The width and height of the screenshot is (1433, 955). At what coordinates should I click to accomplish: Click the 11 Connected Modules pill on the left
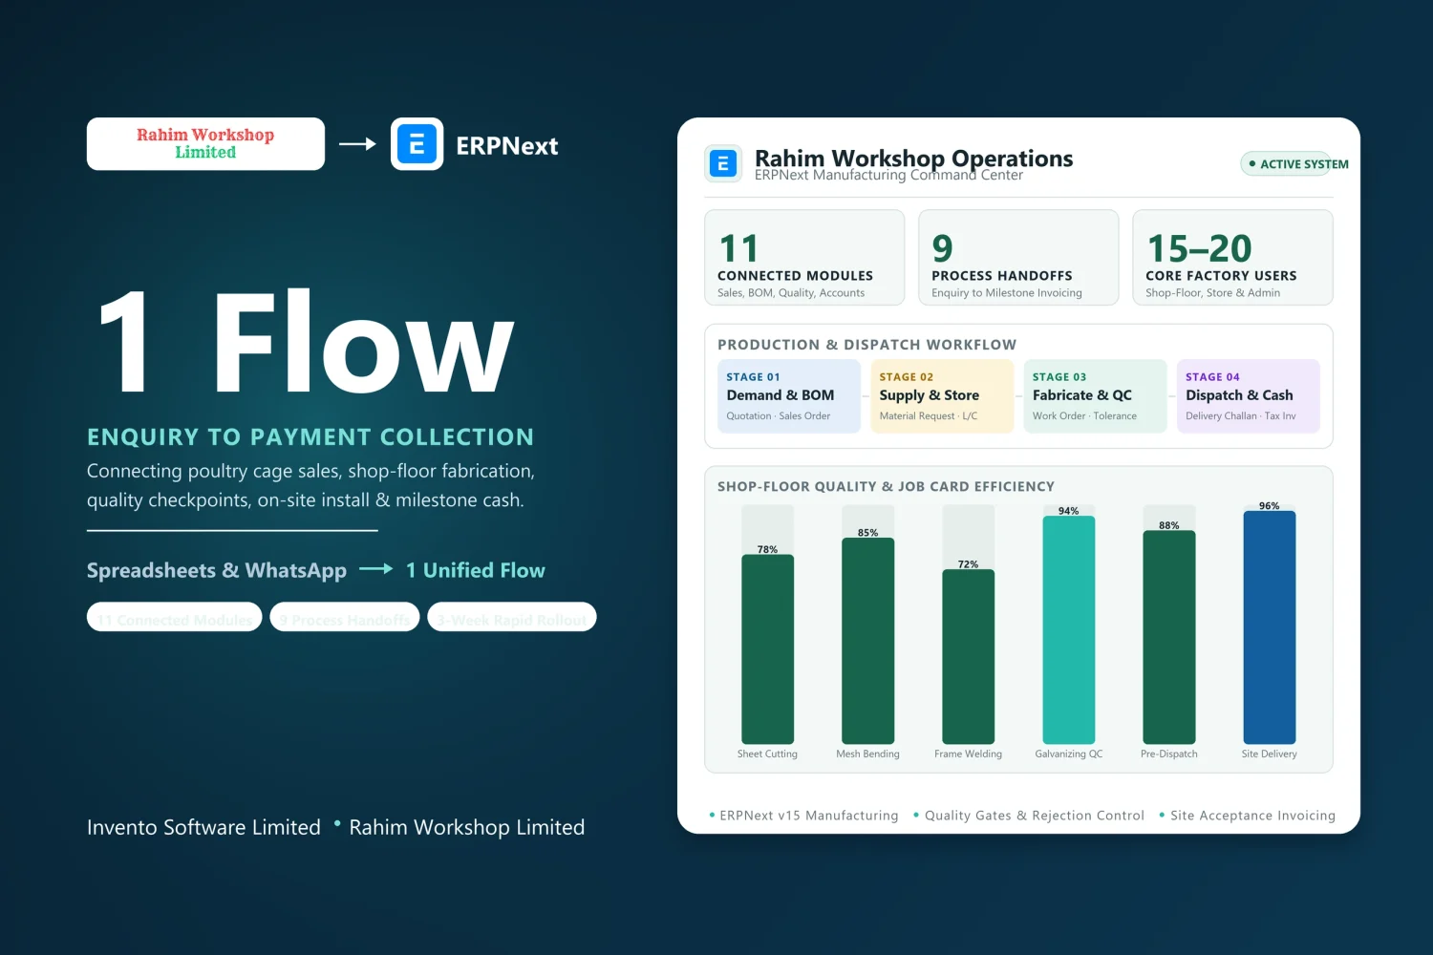(175, 617)
